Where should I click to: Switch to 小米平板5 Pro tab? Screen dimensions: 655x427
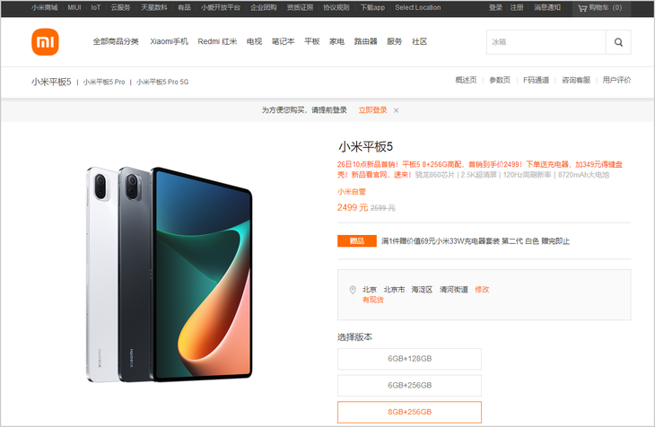coord(104,82)
